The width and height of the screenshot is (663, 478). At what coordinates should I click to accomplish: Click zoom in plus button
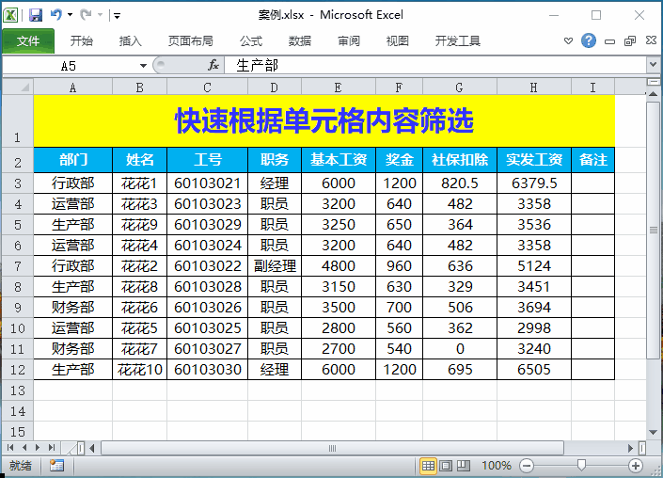636,465
